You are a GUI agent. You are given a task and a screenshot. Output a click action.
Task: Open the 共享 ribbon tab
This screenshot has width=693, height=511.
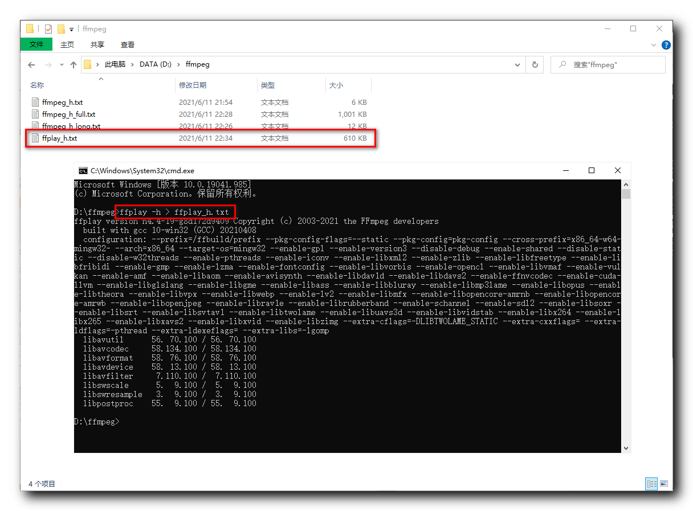click(x=97, y=44)
